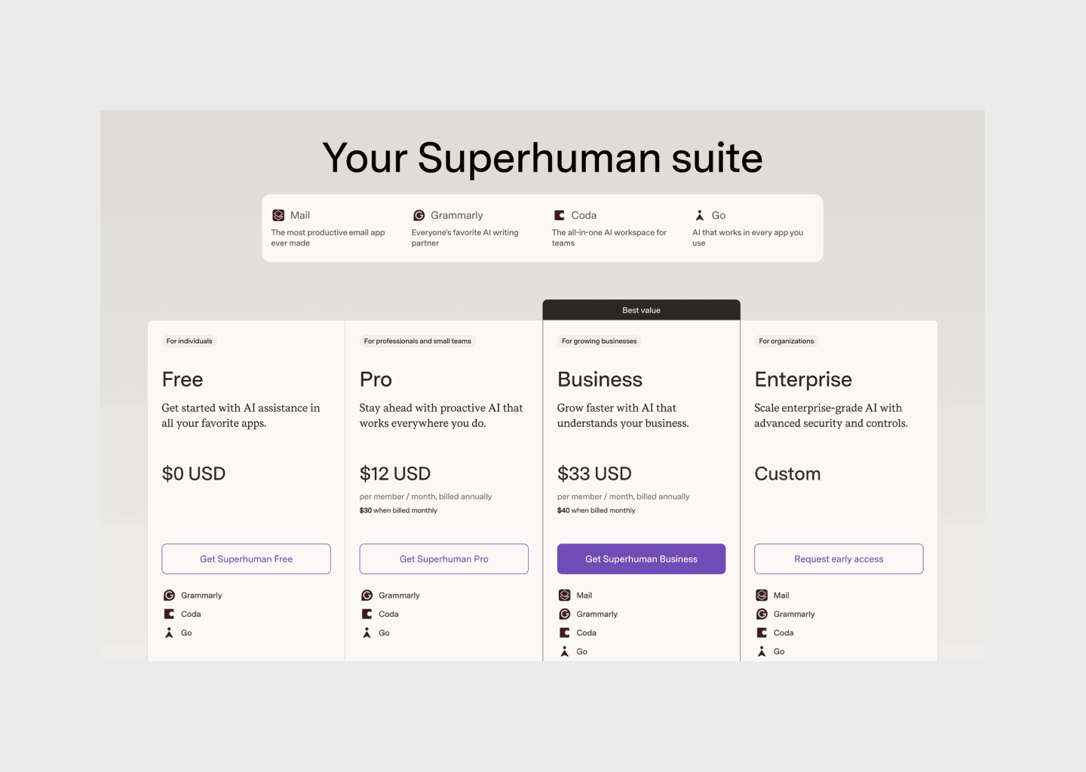Click the Grammarly icon in suite header
This screenshot has height=772, width=1086.
pos(419,216)
